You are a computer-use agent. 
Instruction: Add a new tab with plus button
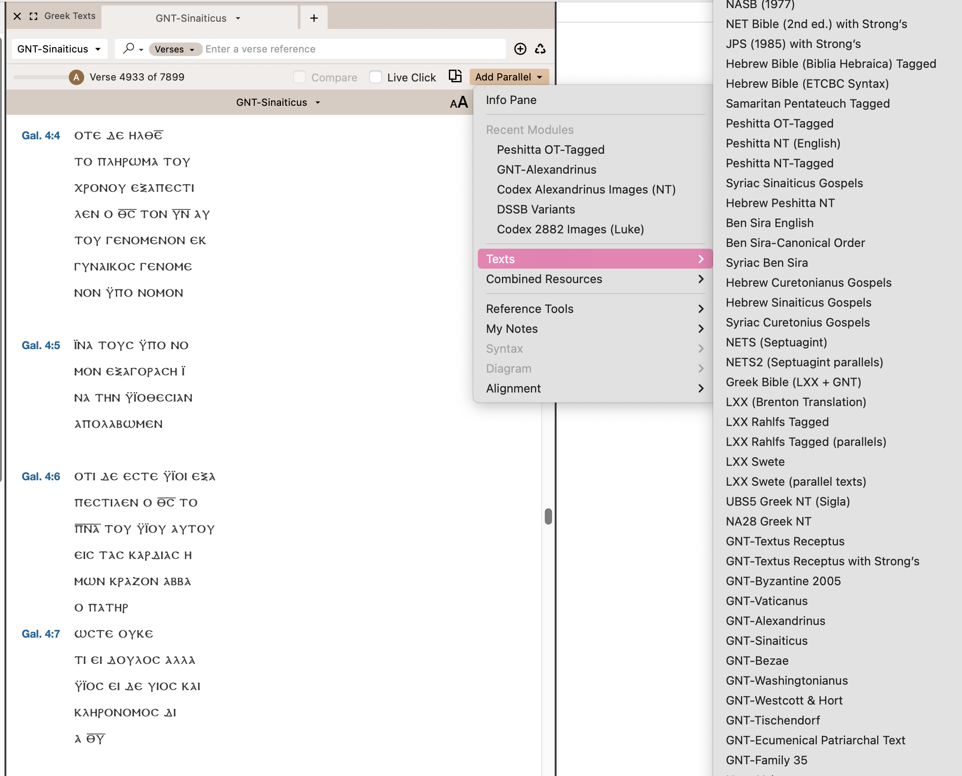point(314,18)
